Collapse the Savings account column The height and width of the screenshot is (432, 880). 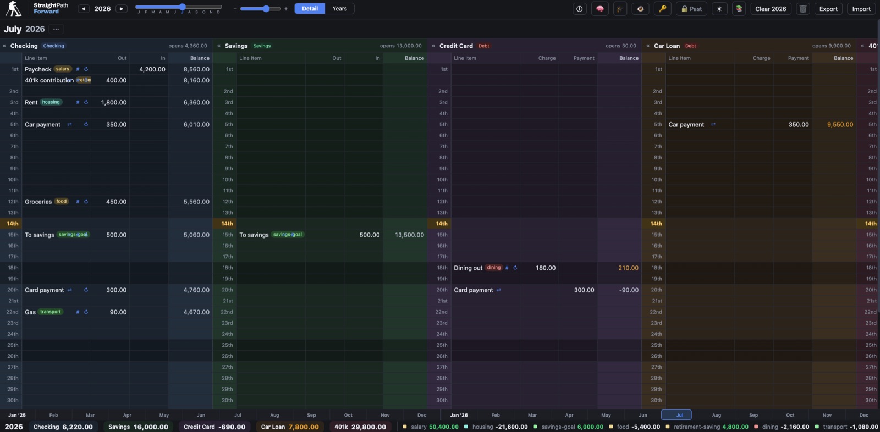coord(219,46)
